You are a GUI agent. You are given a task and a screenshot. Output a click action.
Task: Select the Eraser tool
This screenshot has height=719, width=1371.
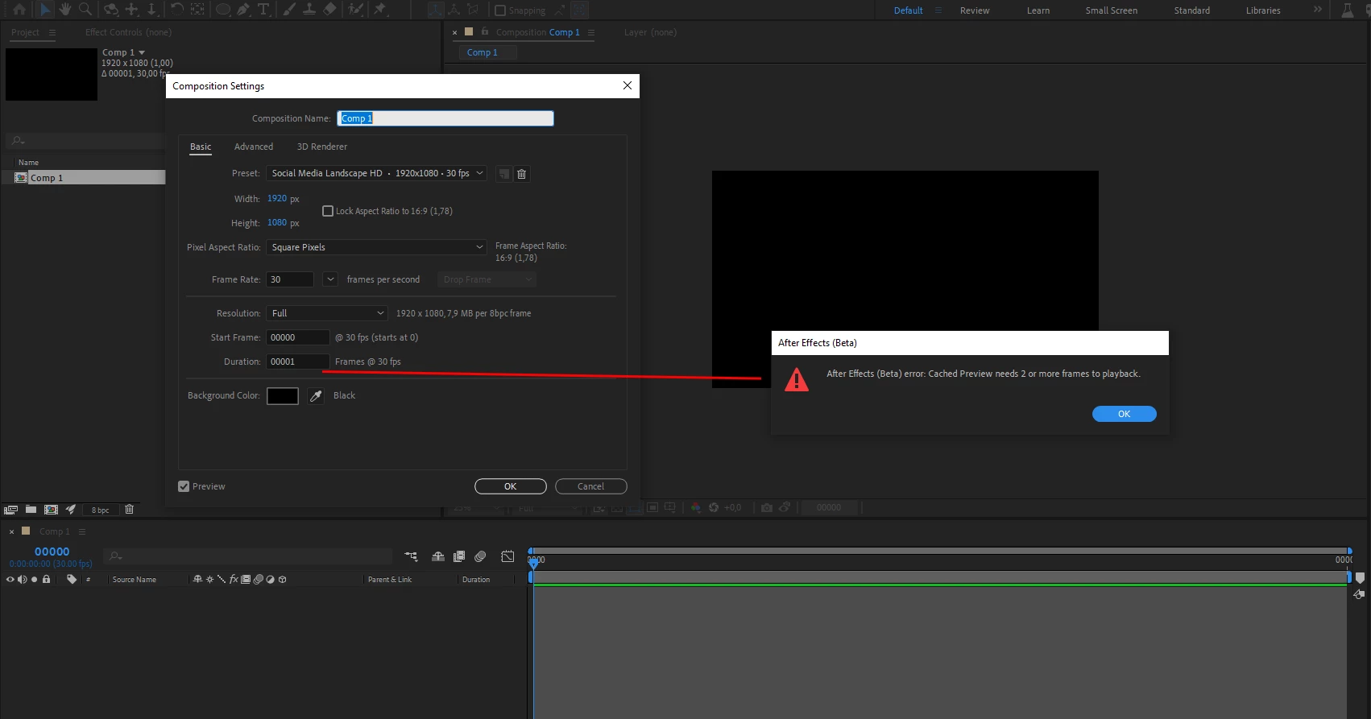click(x=329, y=10)
